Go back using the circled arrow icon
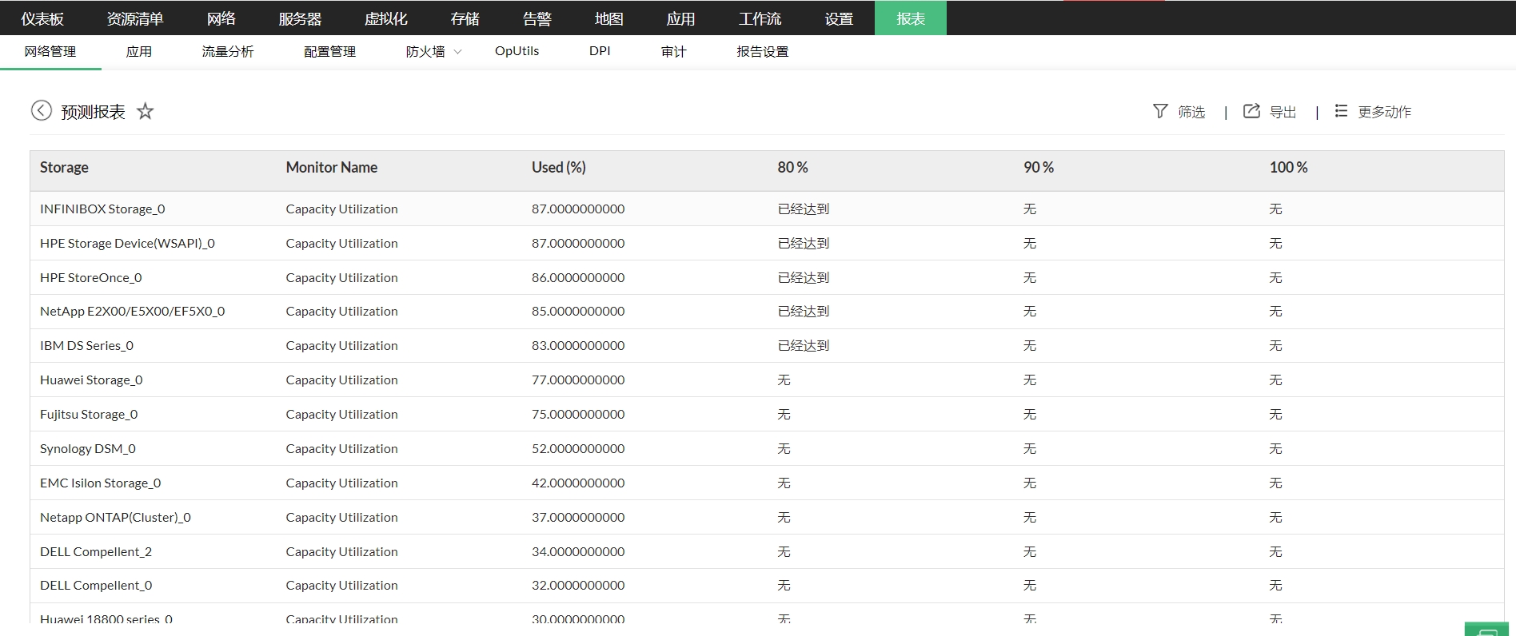 point(42,110)
